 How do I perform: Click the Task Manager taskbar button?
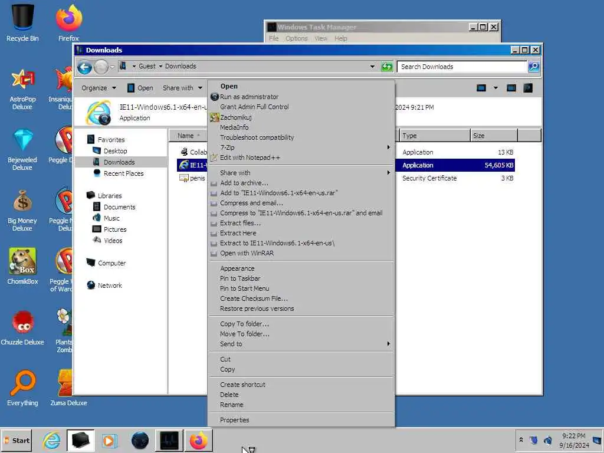point(169,440)
